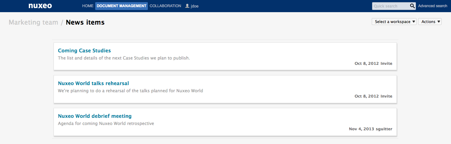Click Oct 8, 2012 date on talks rehearsal
The height and width of the screenshot is (144, 451).
click(x=367, y=96)
